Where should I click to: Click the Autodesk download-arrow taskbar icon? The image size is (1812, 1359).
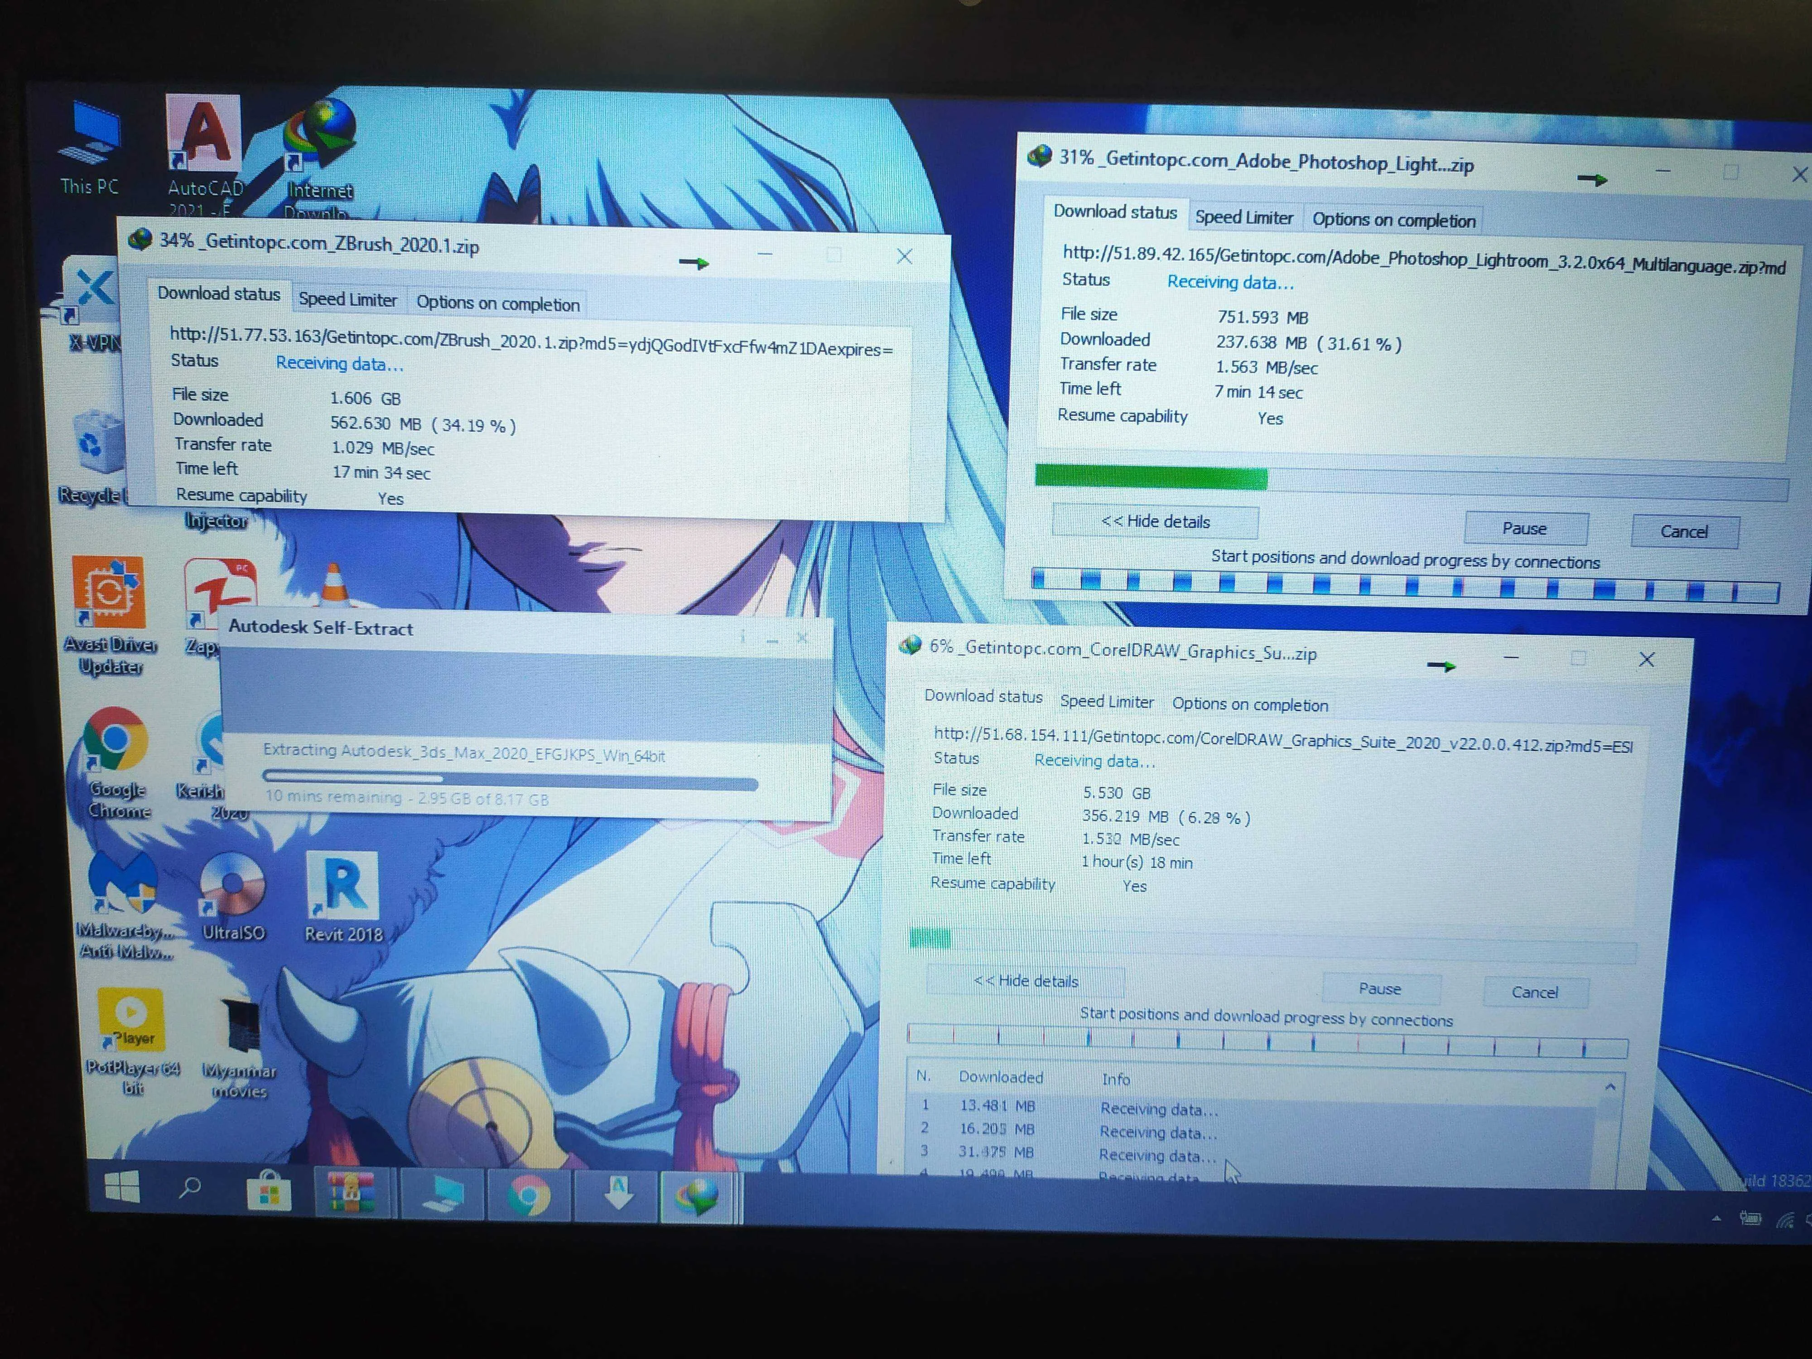click(617, 1195)
